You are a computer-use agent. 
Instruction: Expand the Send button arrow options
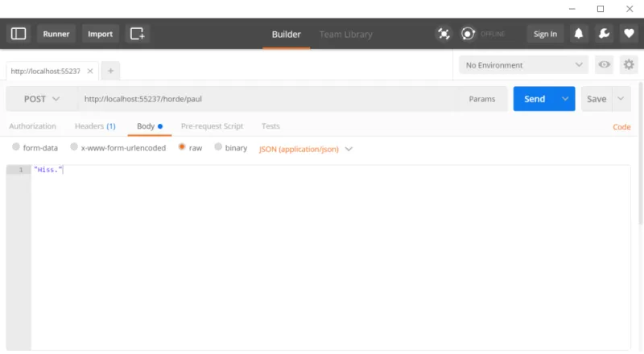tap(565, 99)
